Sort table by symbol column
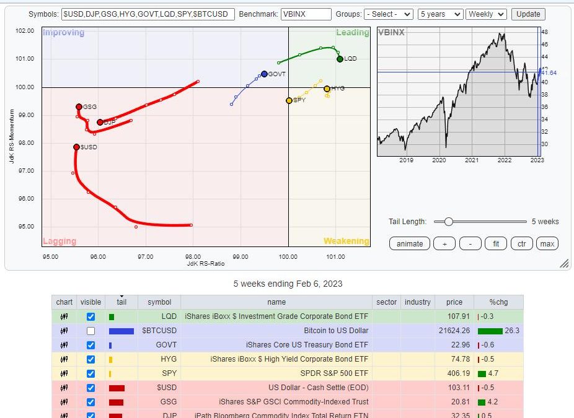Screen dimensions: 574x418 [159, 302]
